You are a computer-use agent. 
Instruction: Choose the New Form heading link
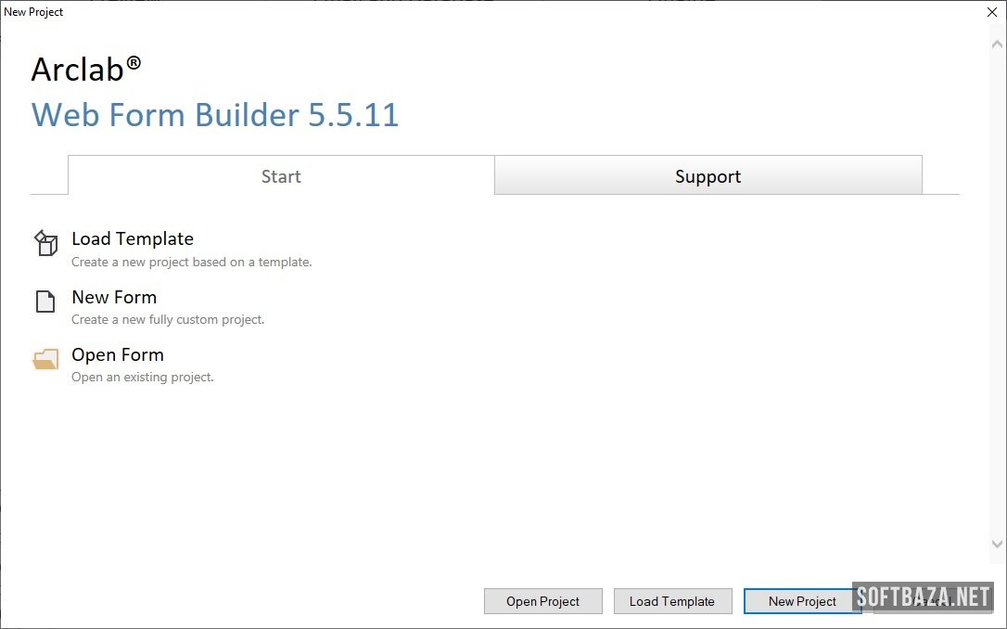coord(114,297)
